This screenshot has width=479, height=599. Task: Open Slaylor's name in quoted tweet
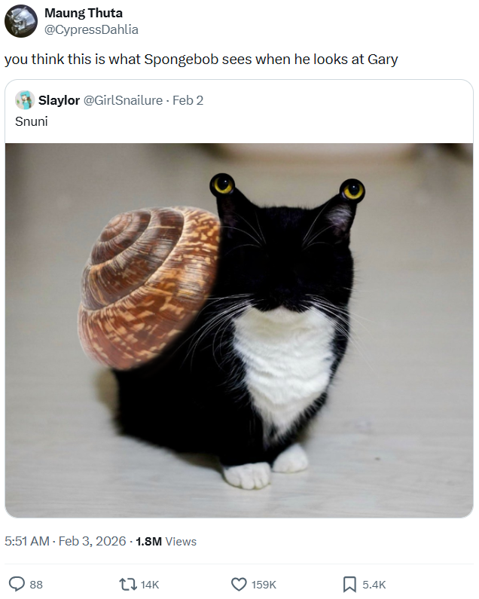(x=59, y=100)
